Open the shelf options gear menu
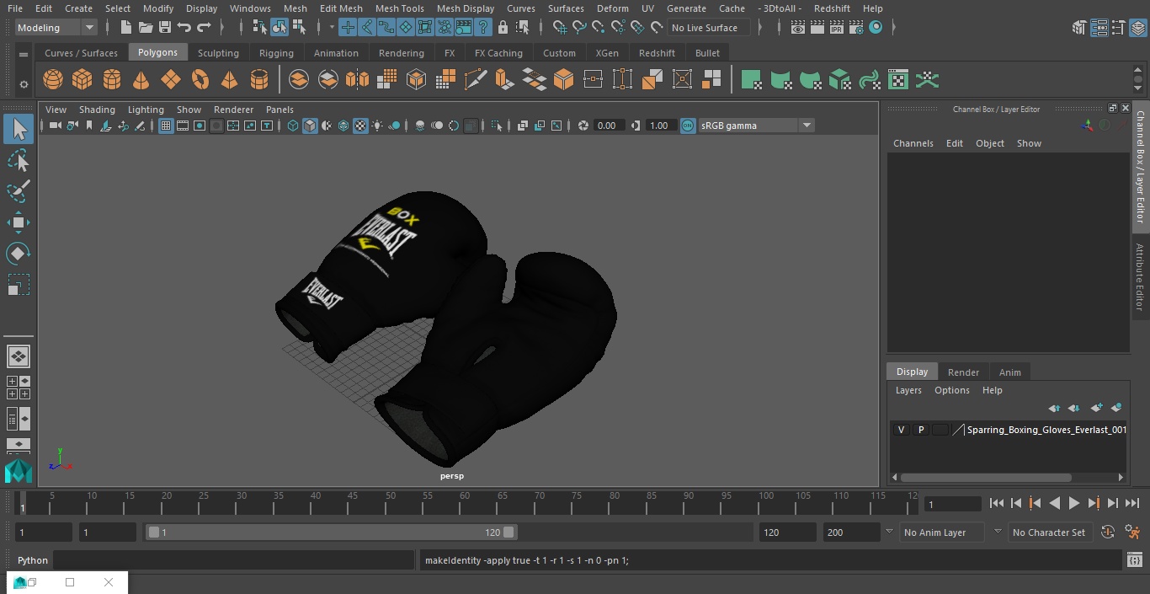The width and height of the screenshot is (1150, 594). pos(24,84)
